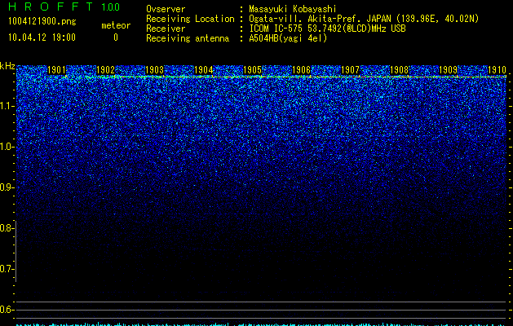The height and width of the screenshot is (326, 513).
Task: Click time marker 1901 on spectrogram
Action: coord(56,70)
